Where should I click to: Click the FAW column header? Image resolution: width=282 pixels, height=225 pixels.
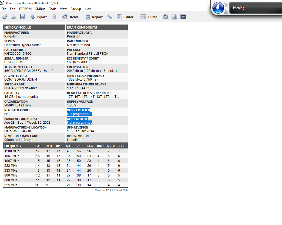(x=90, y=146)
